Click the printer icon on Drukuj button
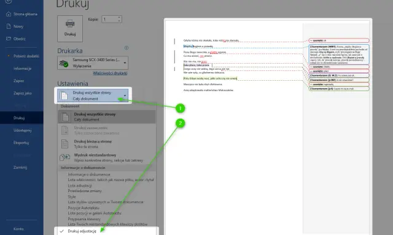The height and width of the screenshot is (235, 393). tap(70, 23)
